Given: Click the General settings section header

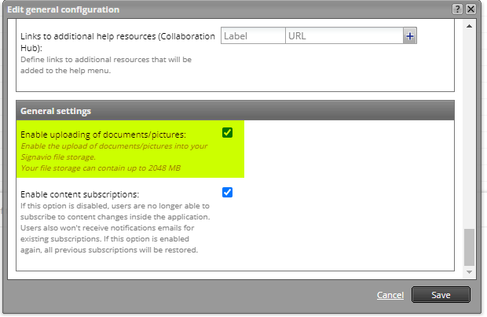Looking at the screenshot, I should (235, 111).
